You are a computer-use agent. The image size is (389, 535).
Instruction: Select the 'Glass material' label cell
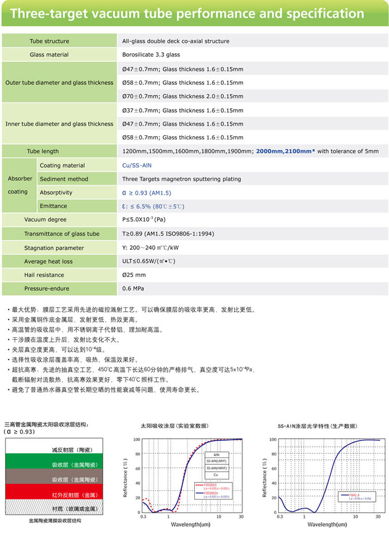click(x=59, y=55)
